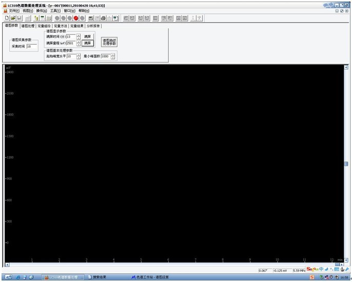Switch to the 谱图处理 tab
352x282 pixels.
pos(27,26)
